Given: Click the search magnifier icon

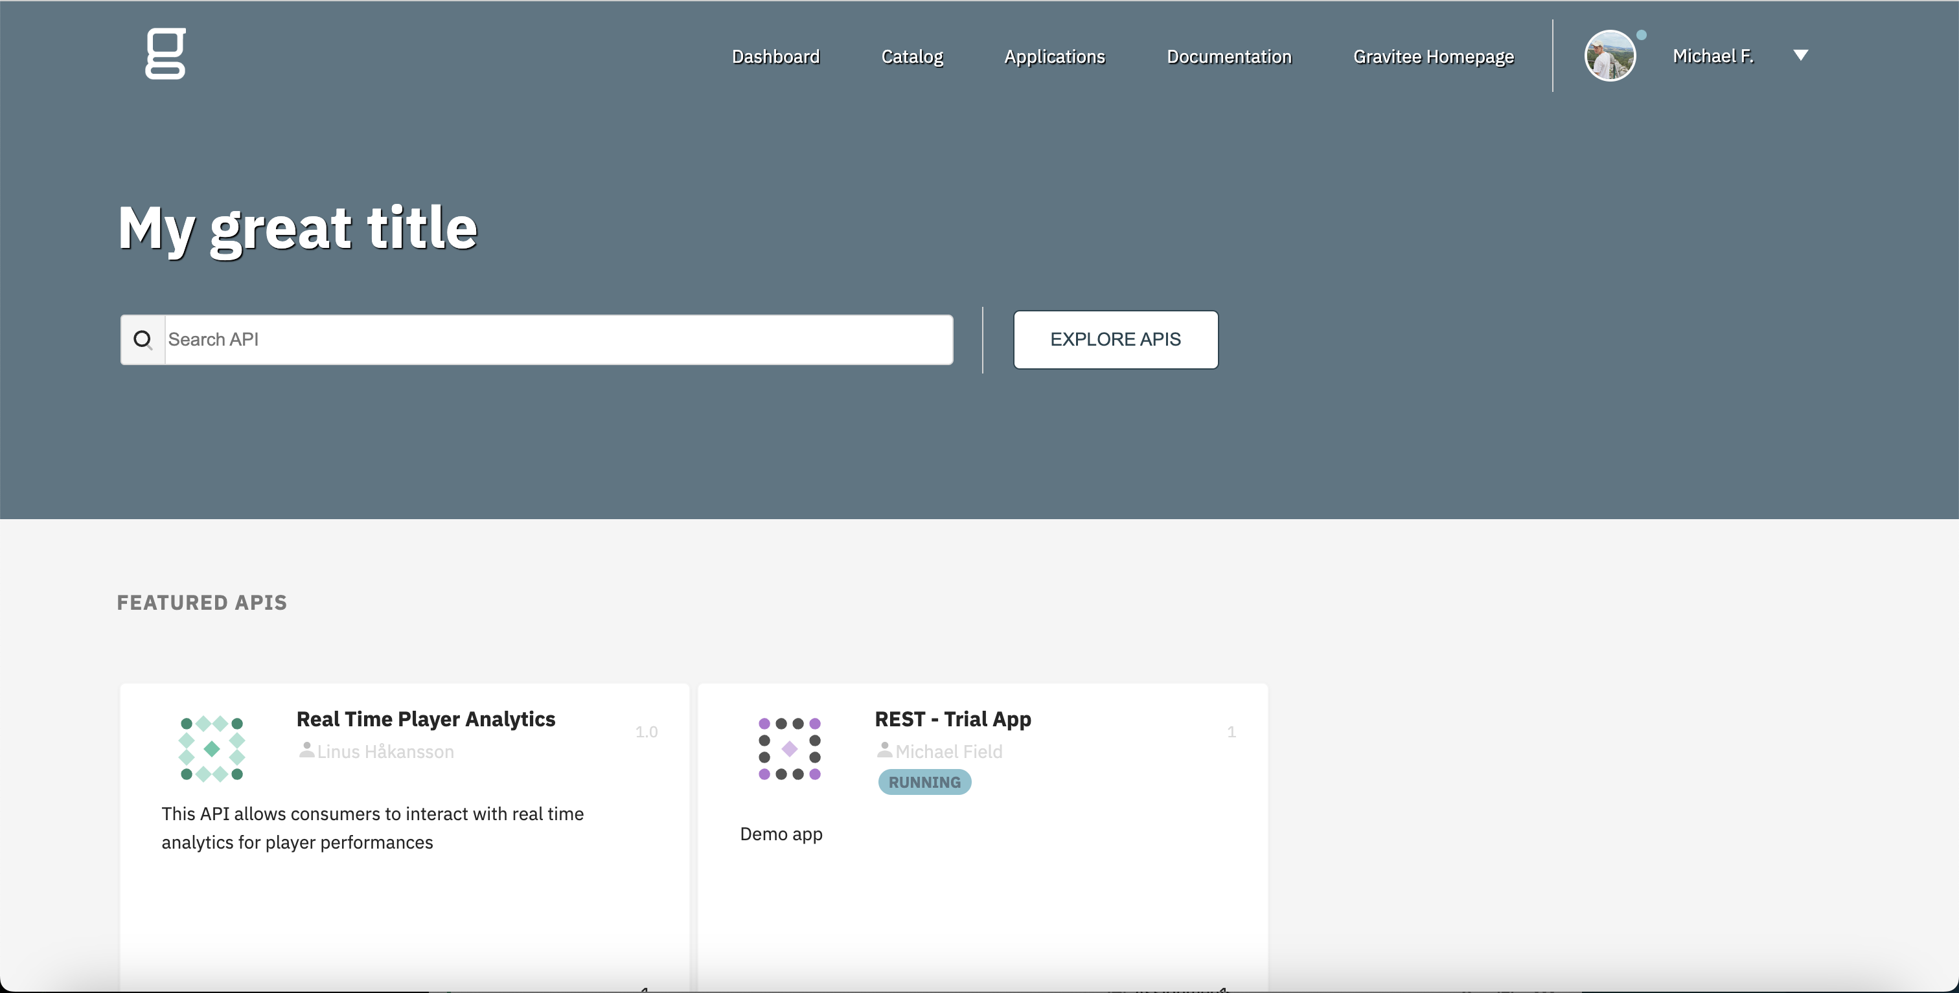Looking at the screenshot, I should 143,340.
